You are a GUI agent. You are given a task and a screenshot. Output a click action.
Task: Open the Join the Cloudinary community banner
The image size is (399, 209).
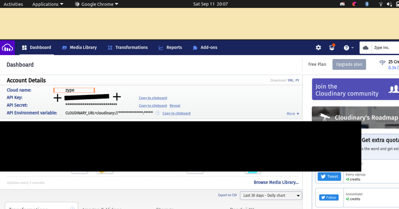pyautogui.click(x=355, y=90)
